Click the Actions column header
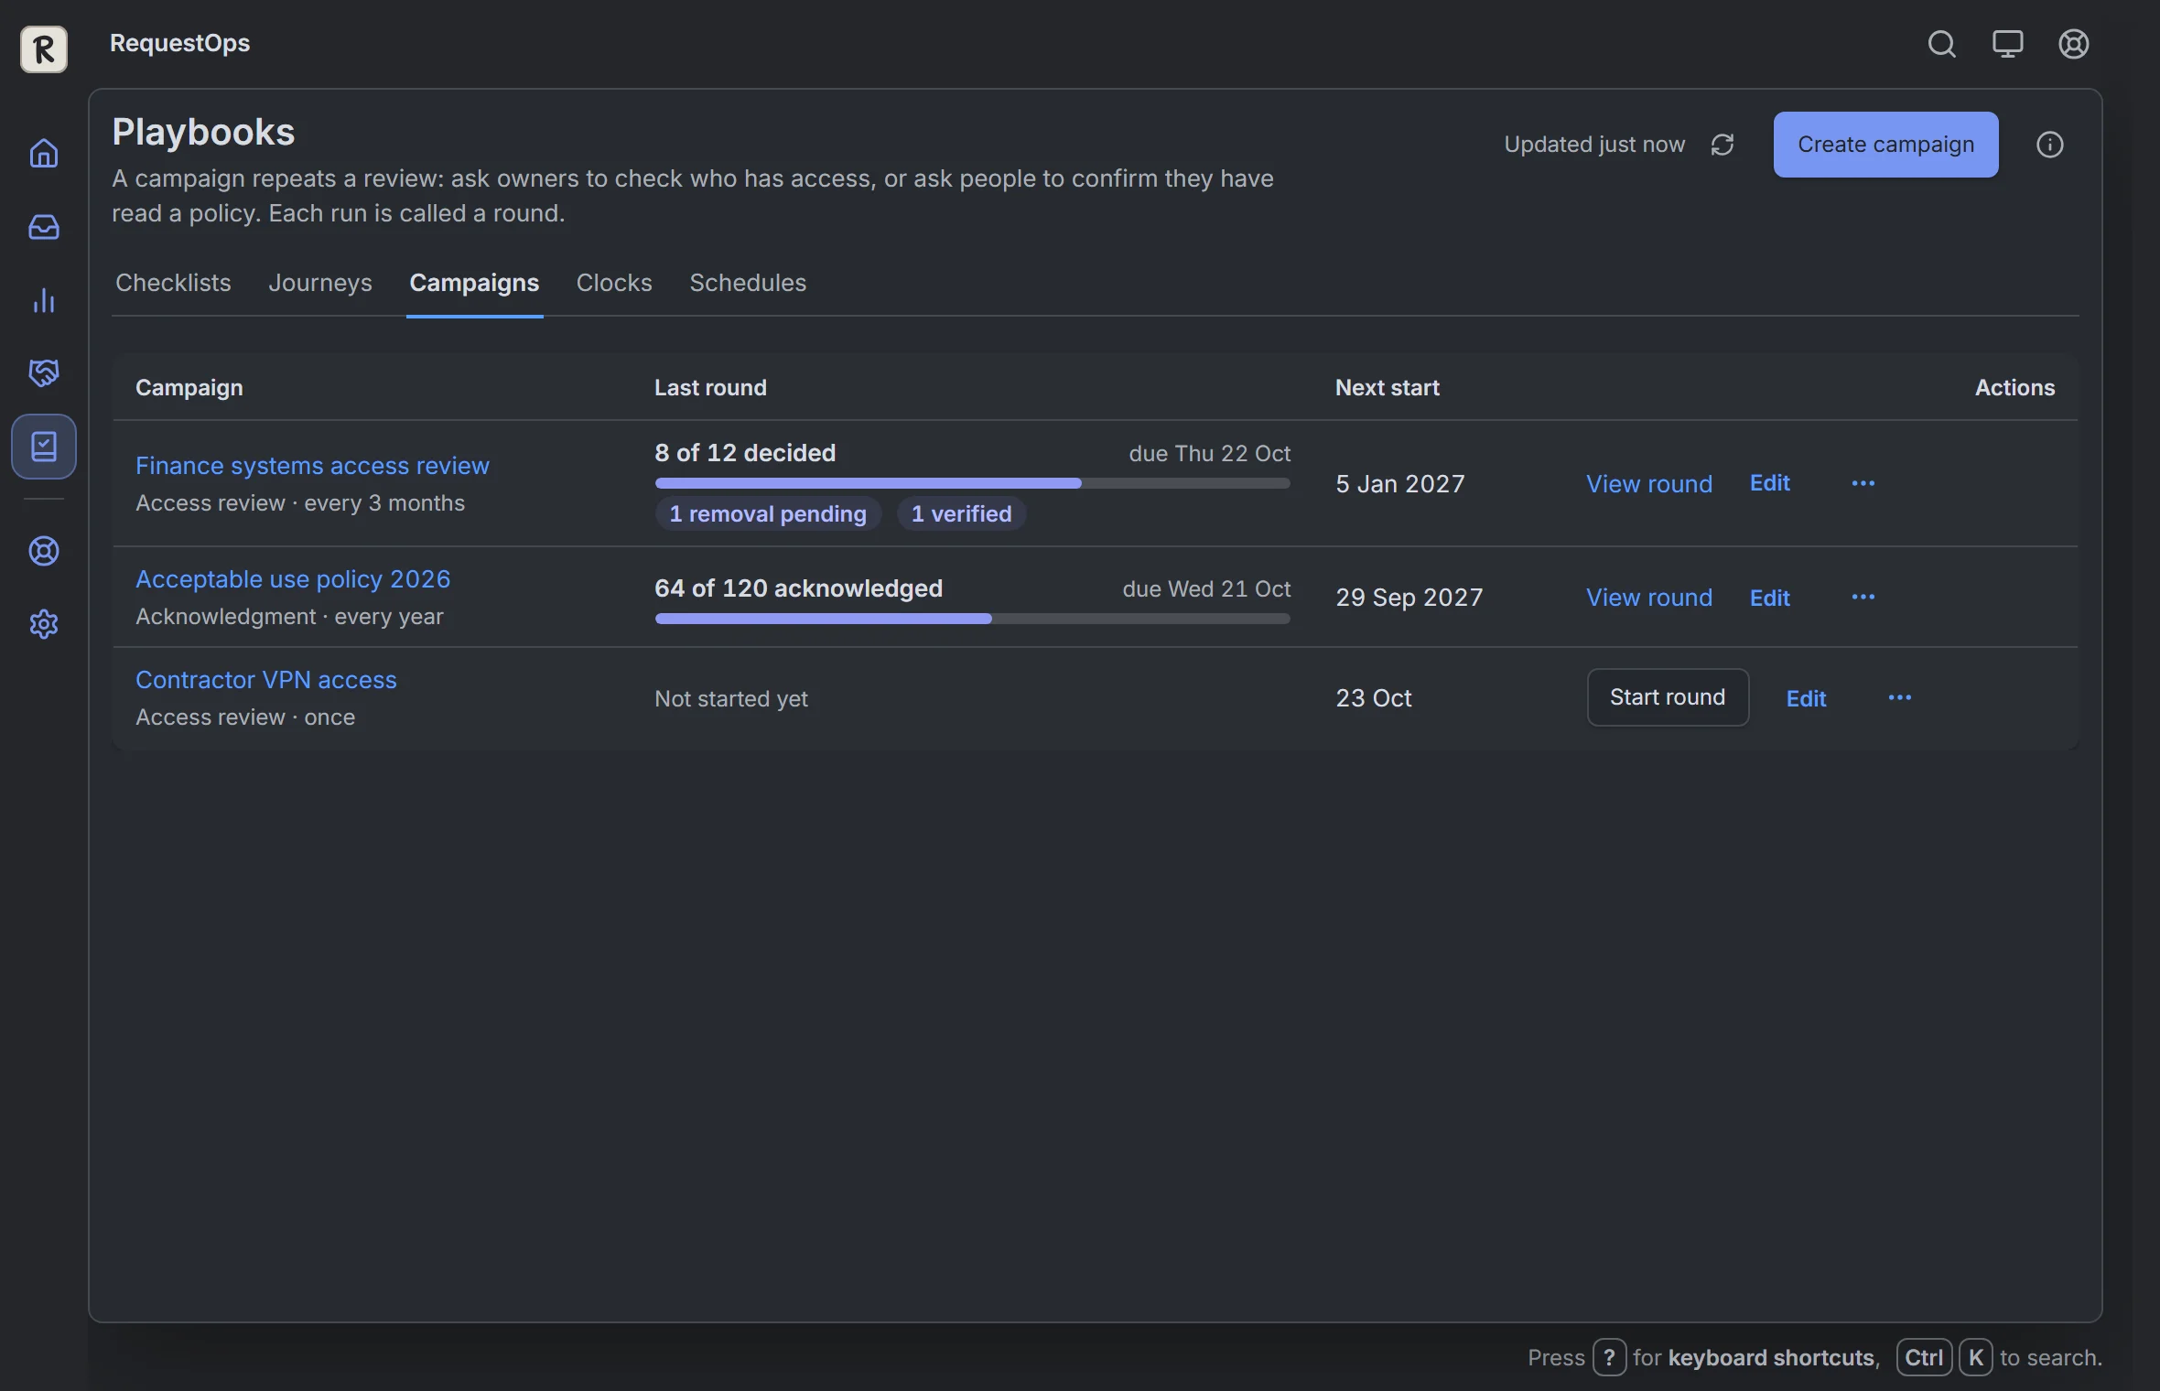The image size is (2160, 1391). coord(2014,387)
